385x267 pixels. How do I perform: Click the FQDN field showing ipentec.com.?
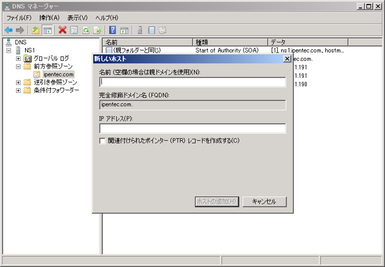[x=193, y=105]
